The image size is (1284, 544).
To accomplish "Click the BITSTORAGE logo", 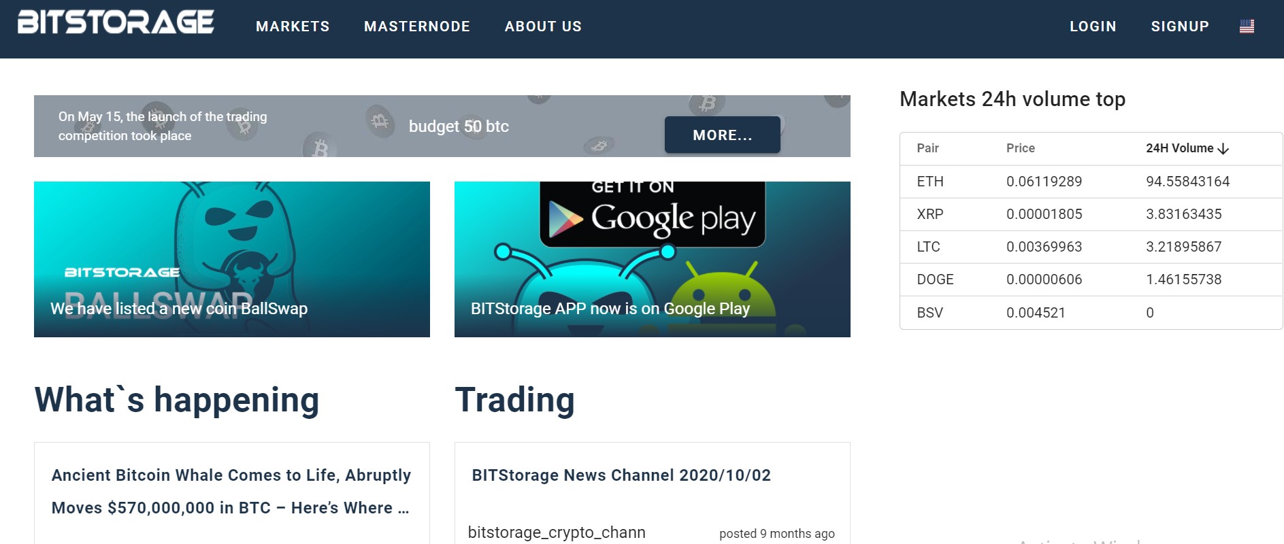I will point(116,22).
